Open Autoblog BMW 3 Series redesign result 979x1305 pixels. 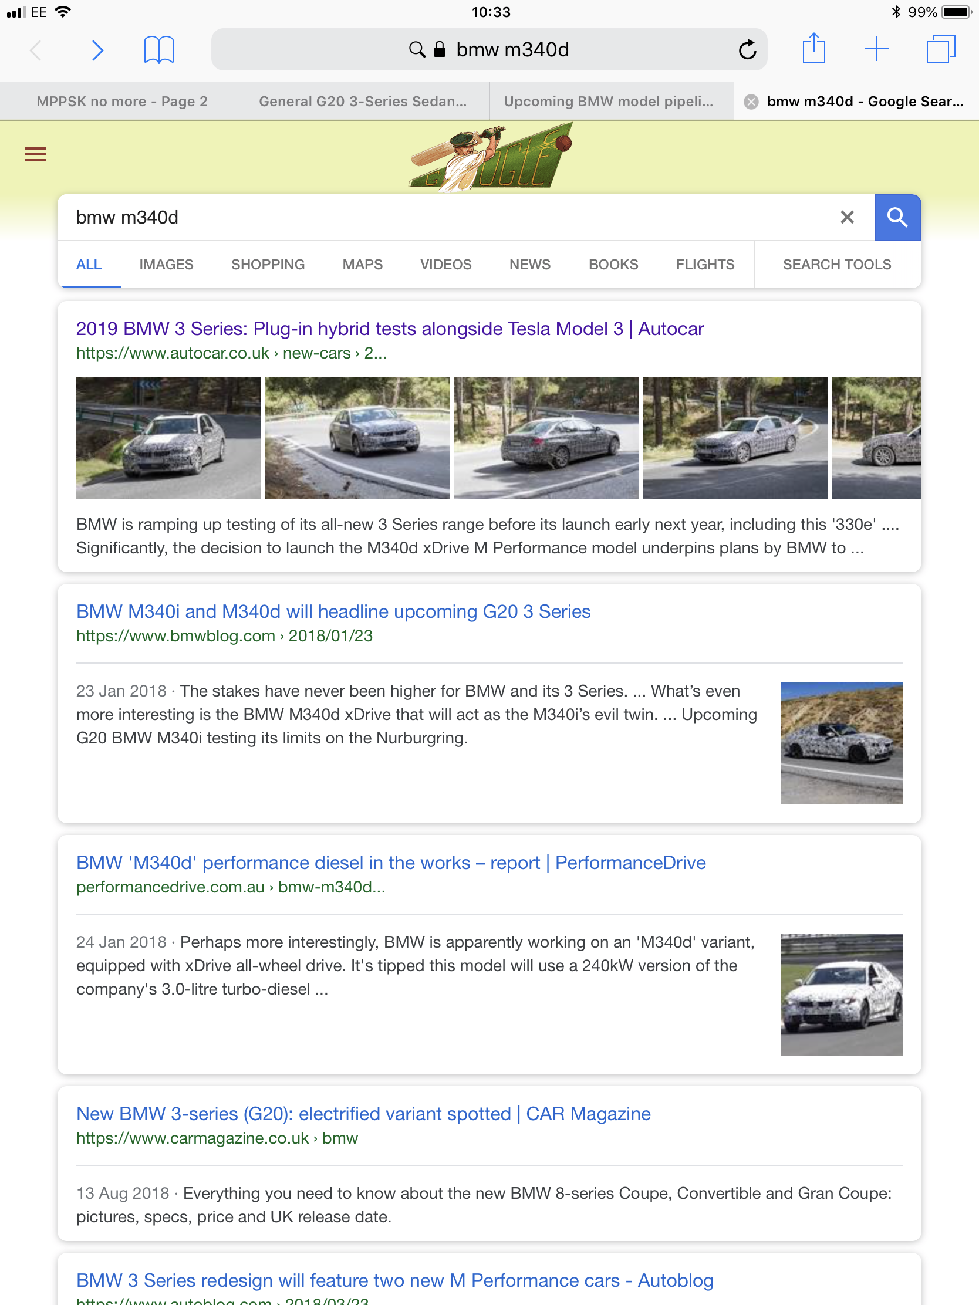395,1280
